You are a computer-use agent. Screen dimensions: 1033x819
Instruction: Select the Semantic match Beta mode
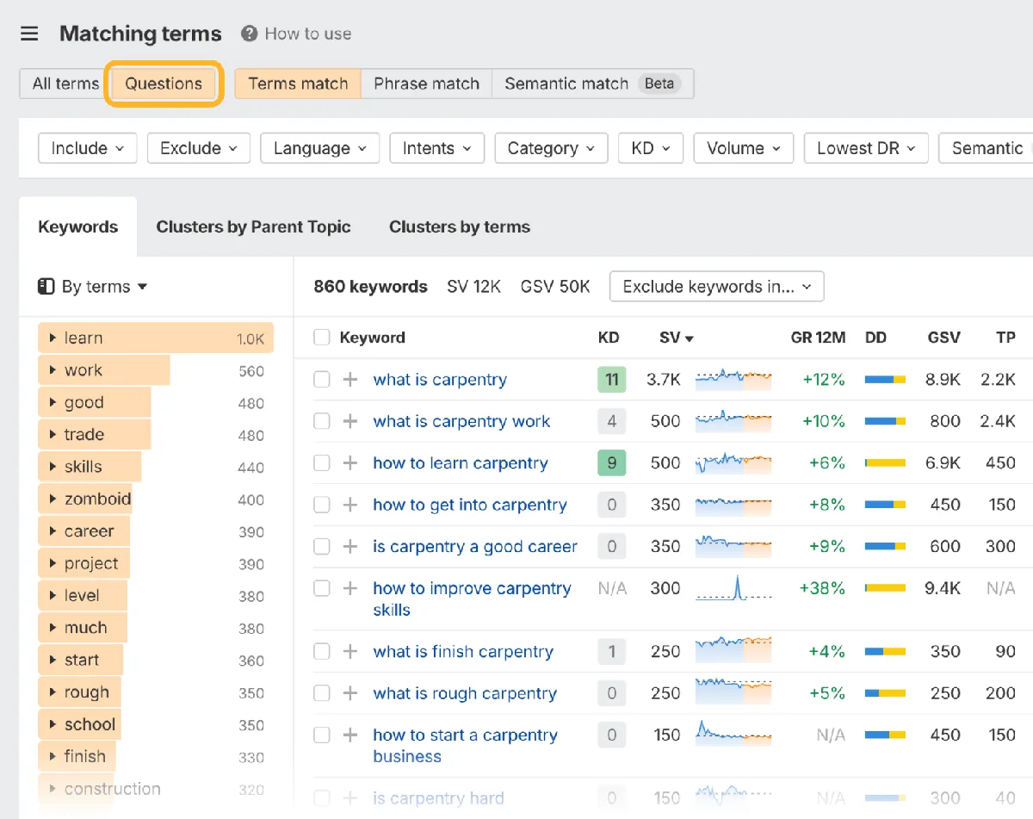[x=592, y=84]
